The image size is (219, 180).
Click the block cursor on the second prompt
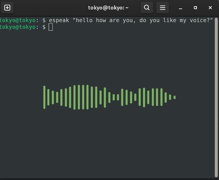[x=51, y=27]
